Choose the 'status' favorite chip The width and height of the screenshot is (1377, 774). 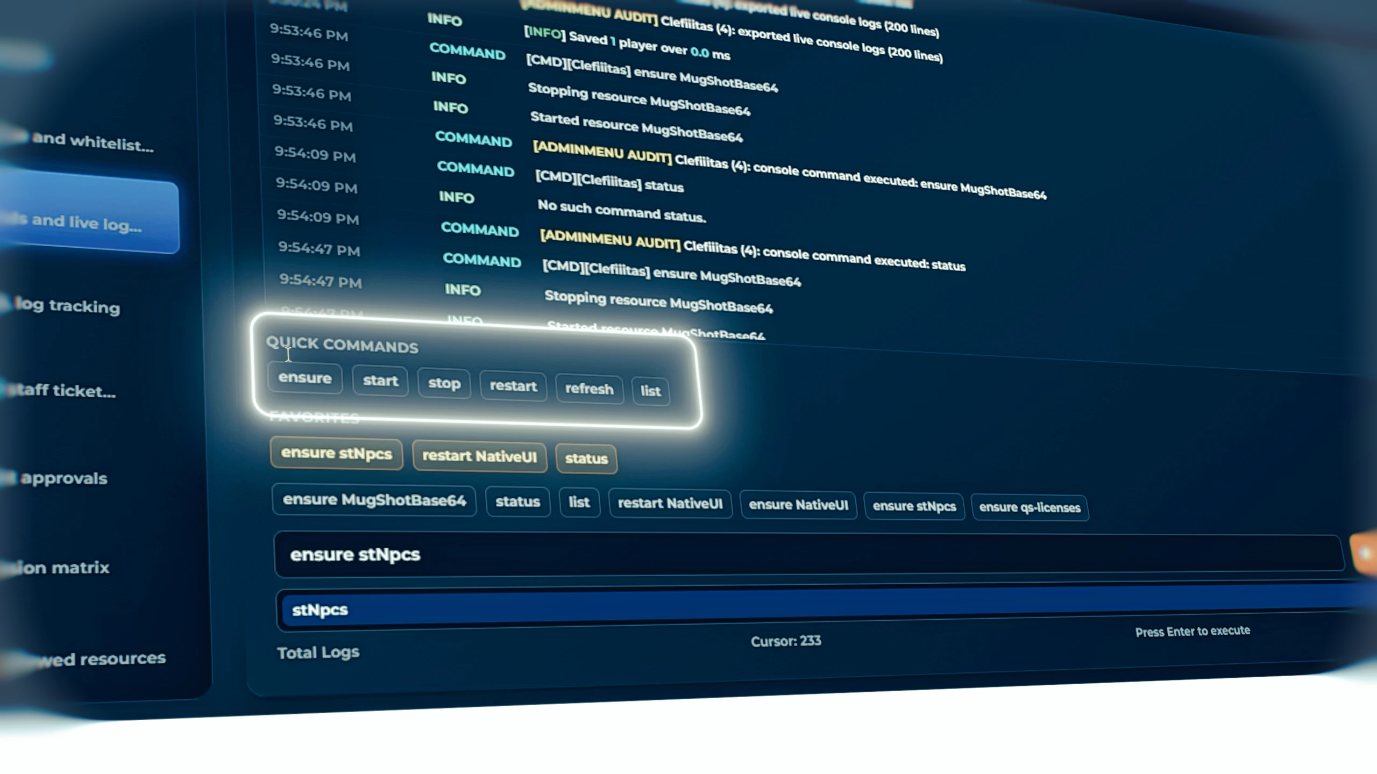pos(586,458)
